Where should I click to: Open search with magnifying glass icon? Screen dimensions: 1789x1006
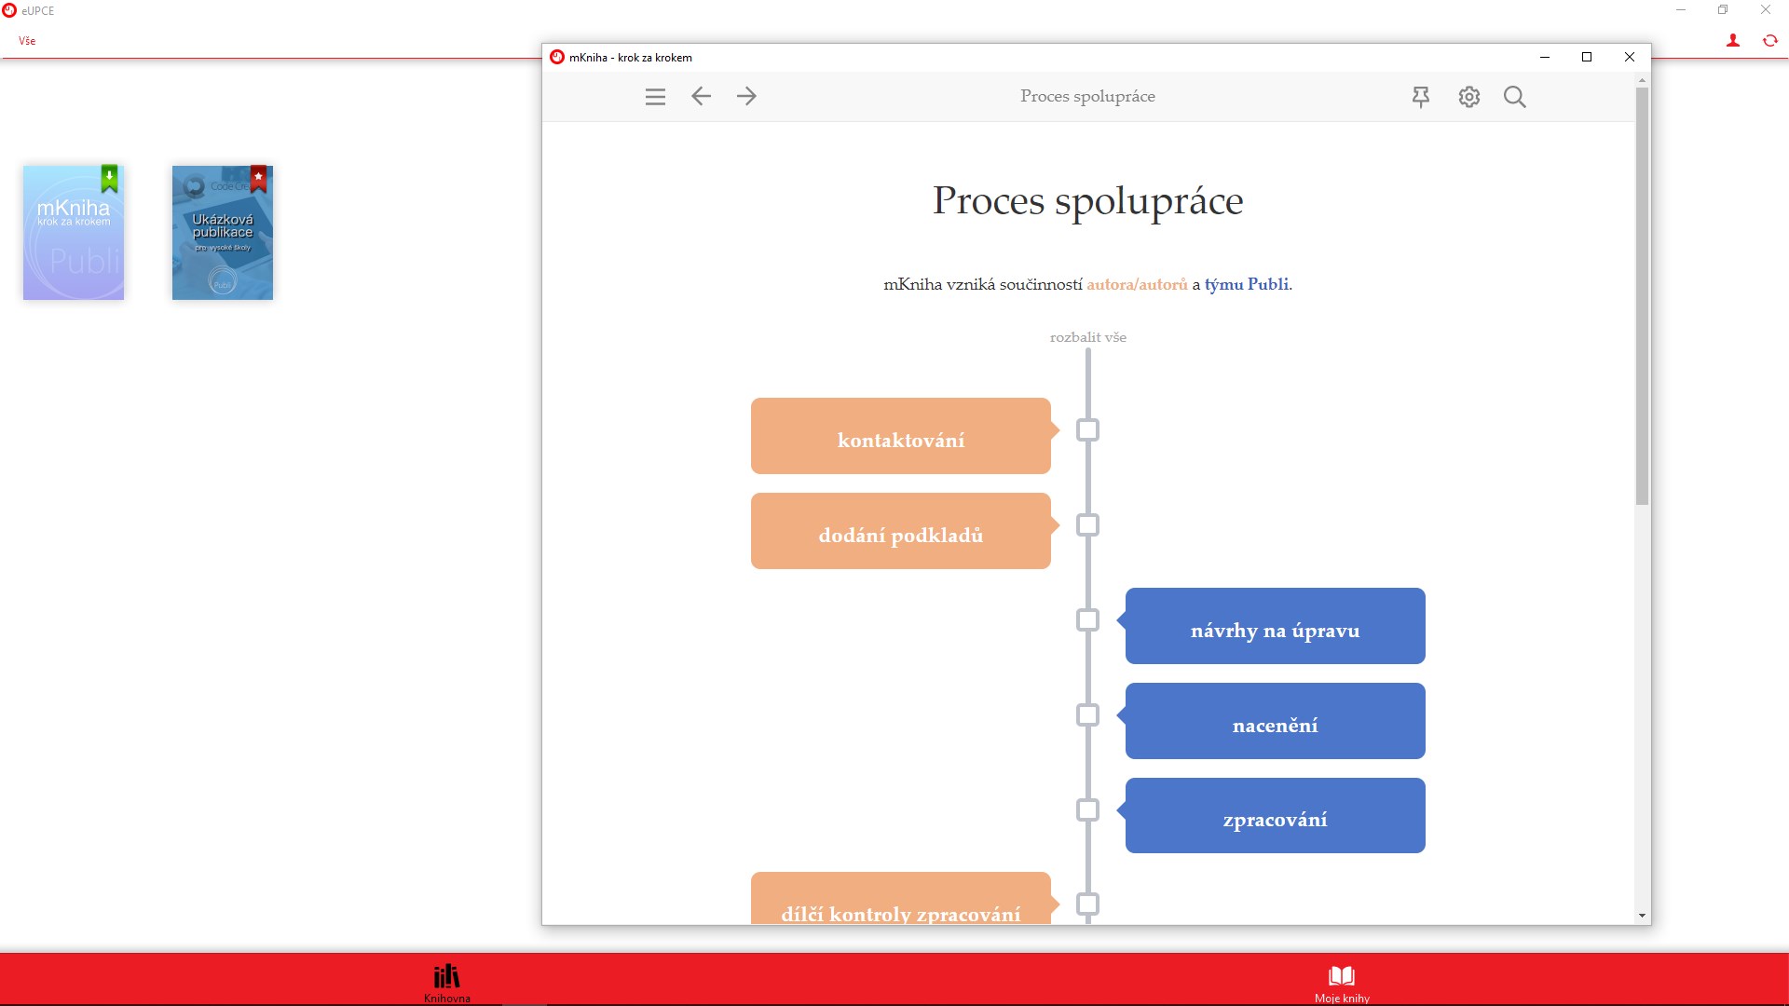1514,97
